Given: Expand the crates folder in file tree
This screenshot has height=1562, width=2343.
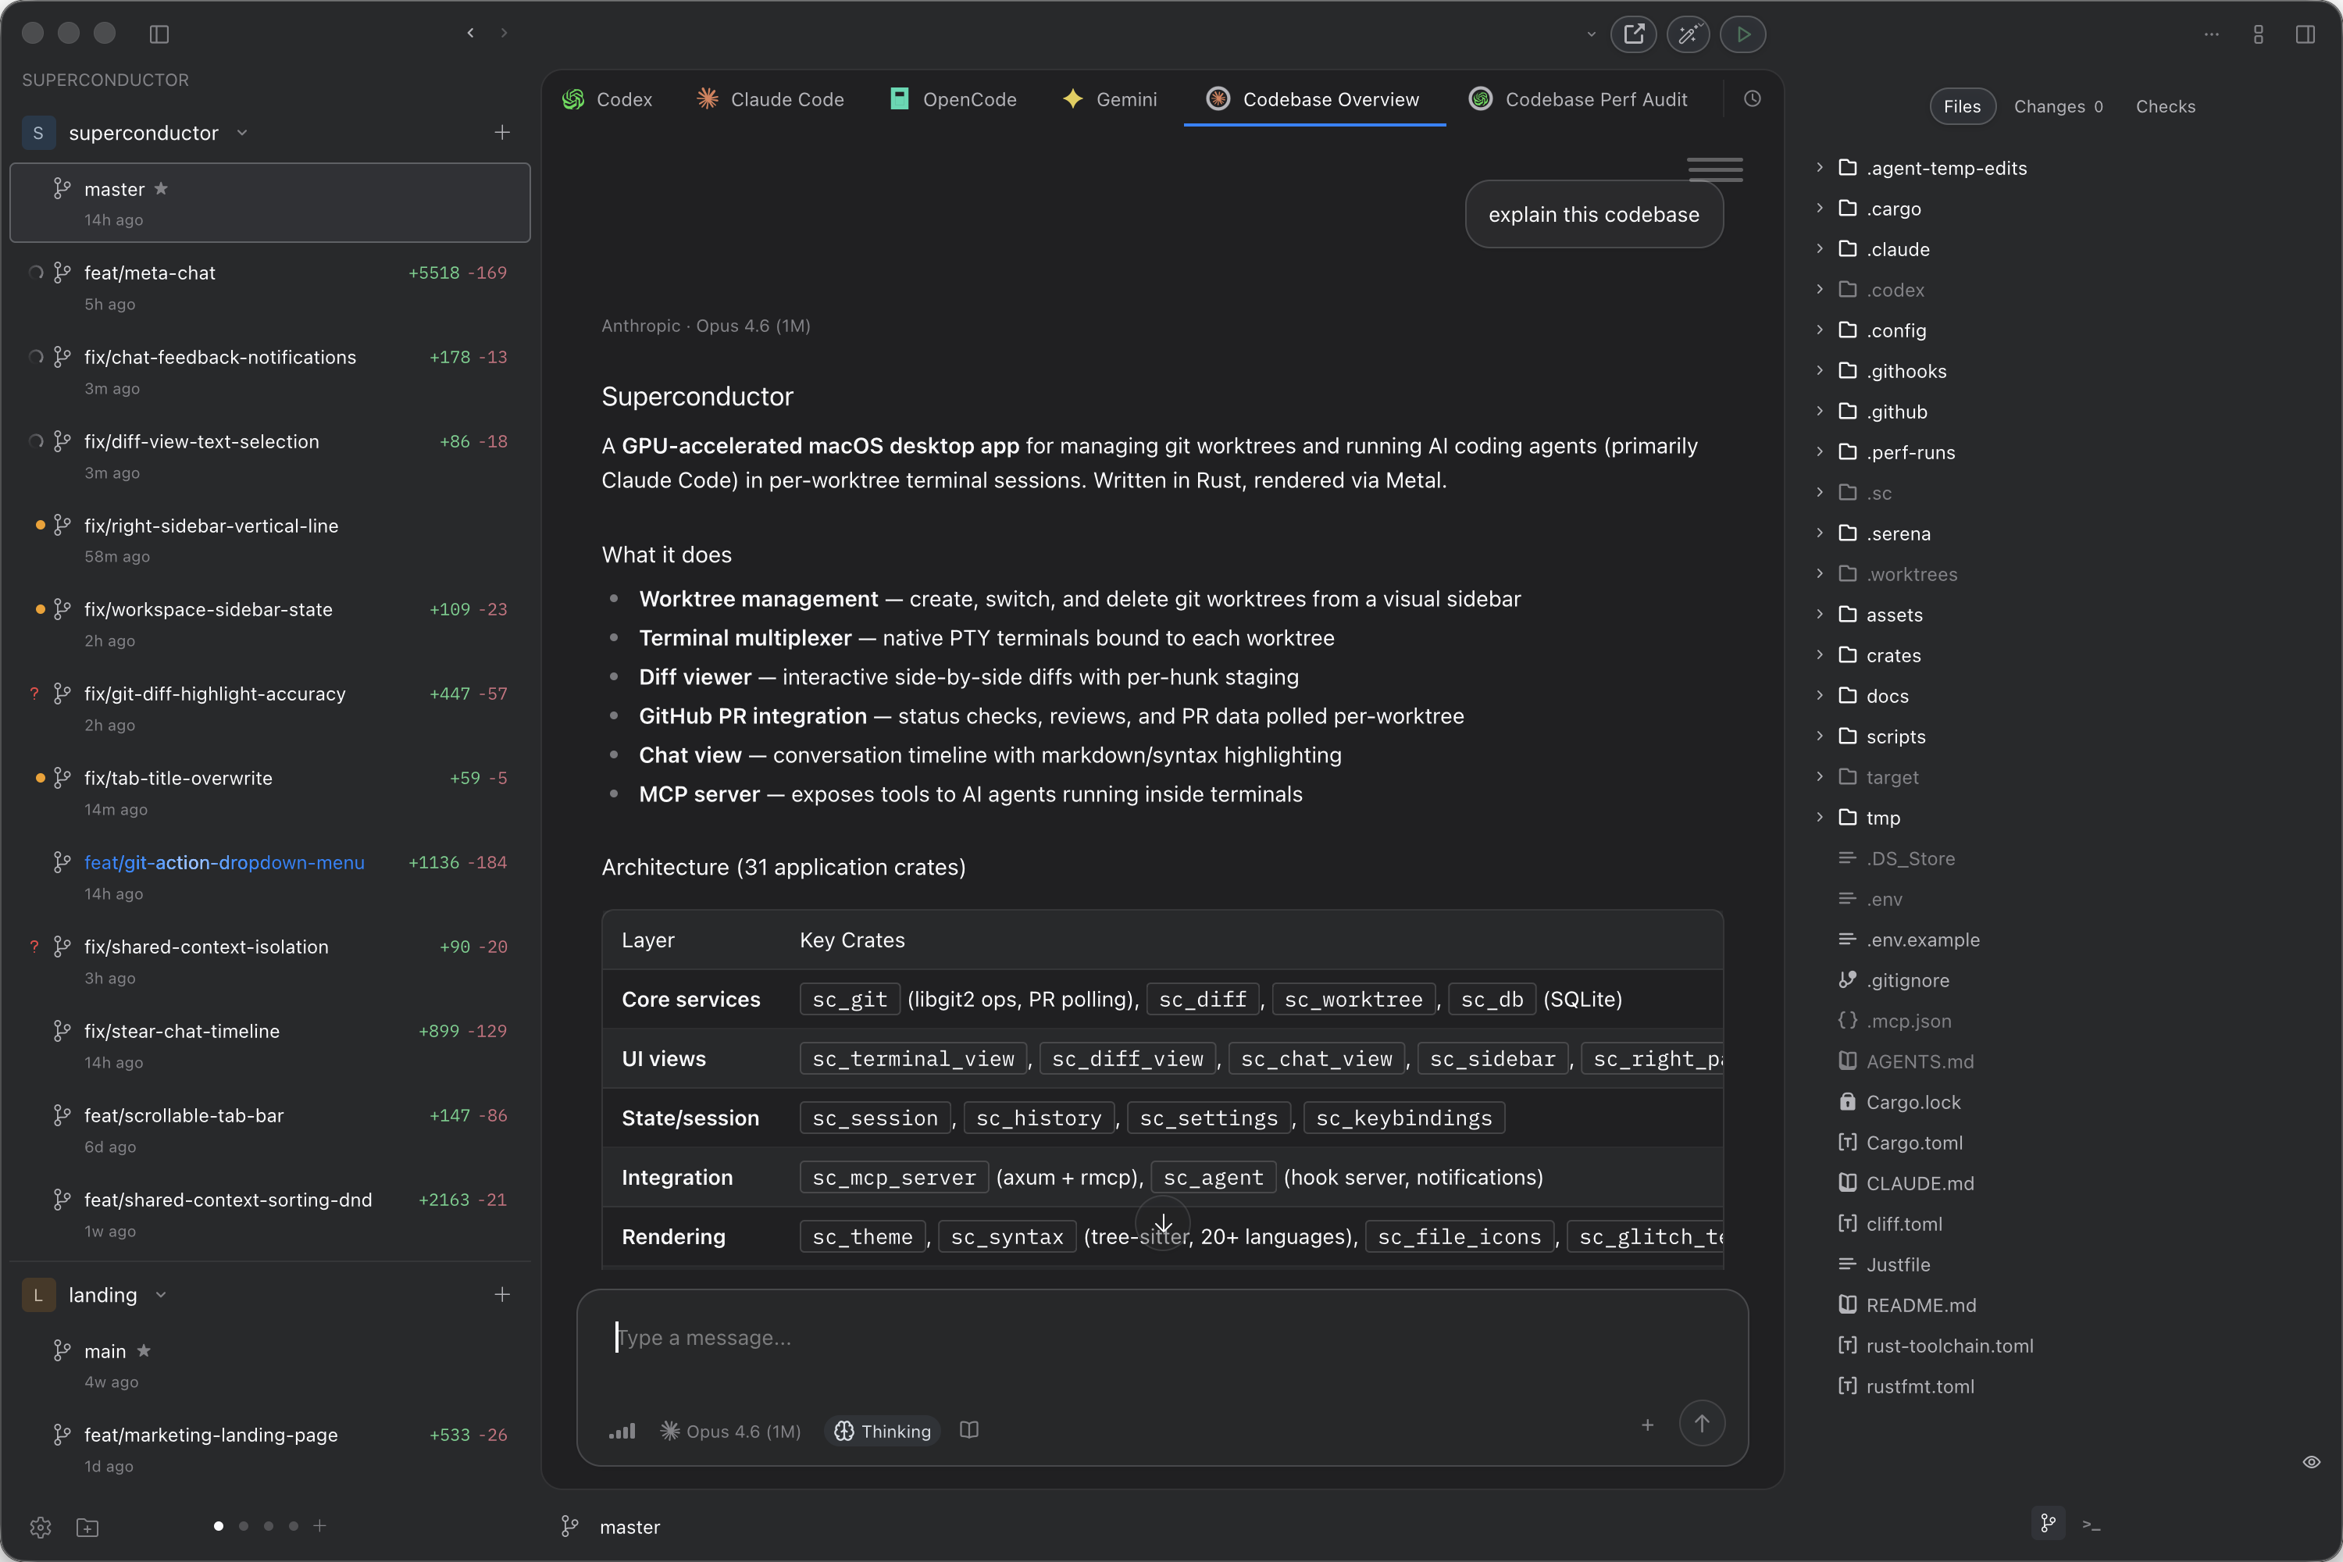Looking at the screenshot, I should pos(1820,654).
